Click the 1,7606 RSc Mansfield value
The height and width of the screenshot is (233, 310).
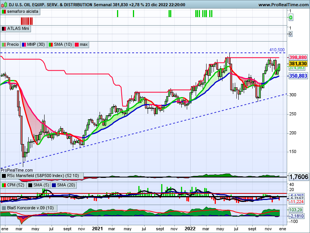pyautogui.click(x=299, y=177)
